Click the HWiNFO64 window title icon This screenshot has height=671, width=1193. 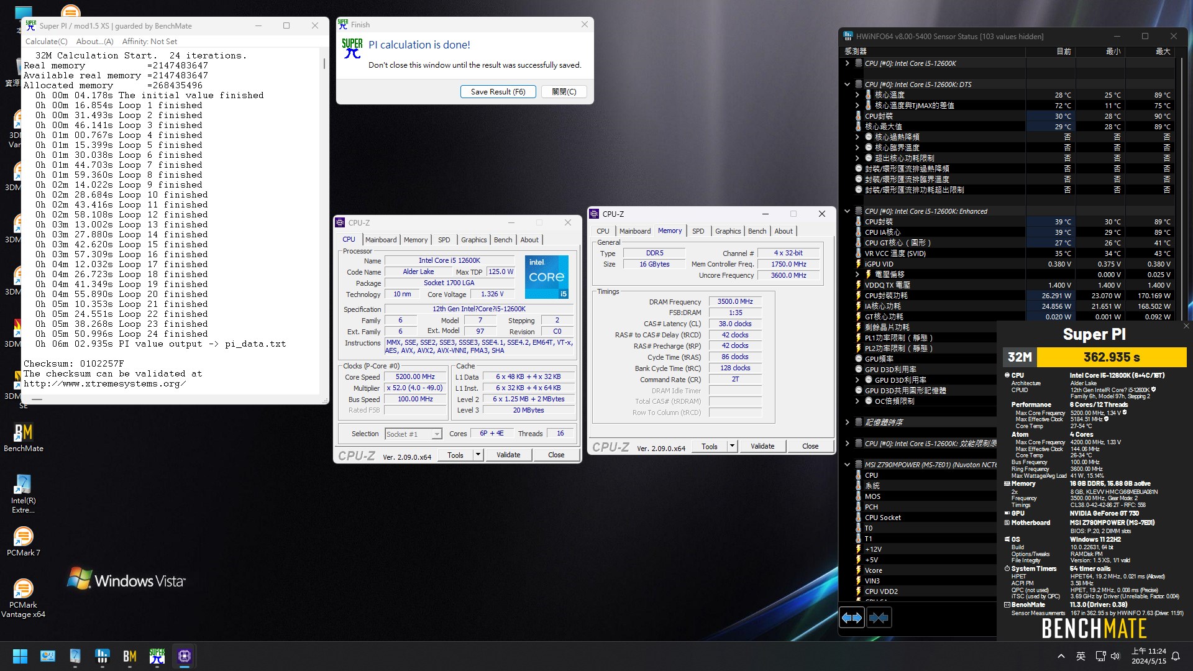click(848, 37)
